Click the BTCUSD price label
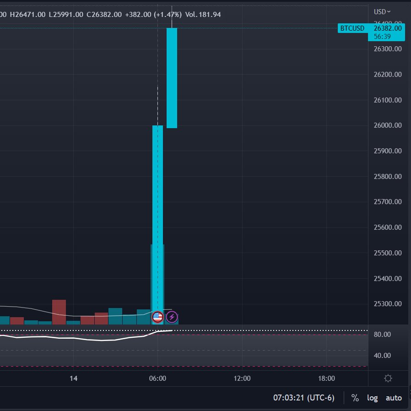The image size is (411, 411). tap(352, 28)
